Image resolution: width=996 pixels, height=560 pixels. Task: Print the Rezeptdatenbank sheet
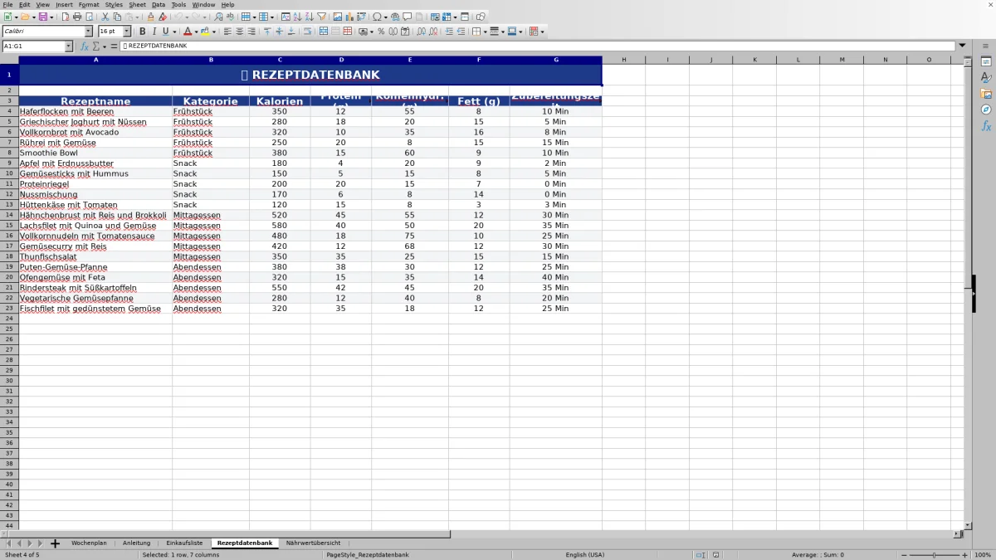[76, 16]
